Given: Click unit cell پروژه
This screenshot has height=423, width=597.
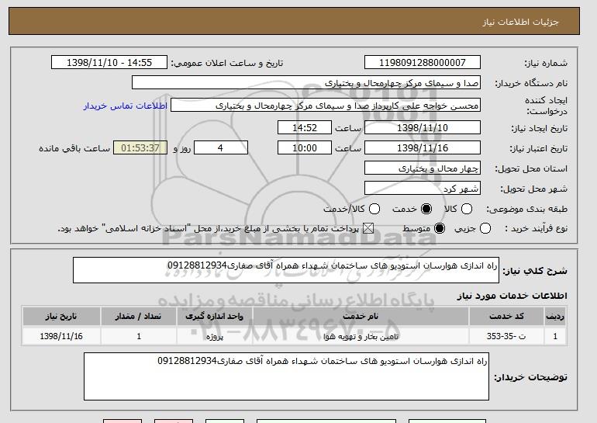Looking at the screenshot, I should click(214, 337).
